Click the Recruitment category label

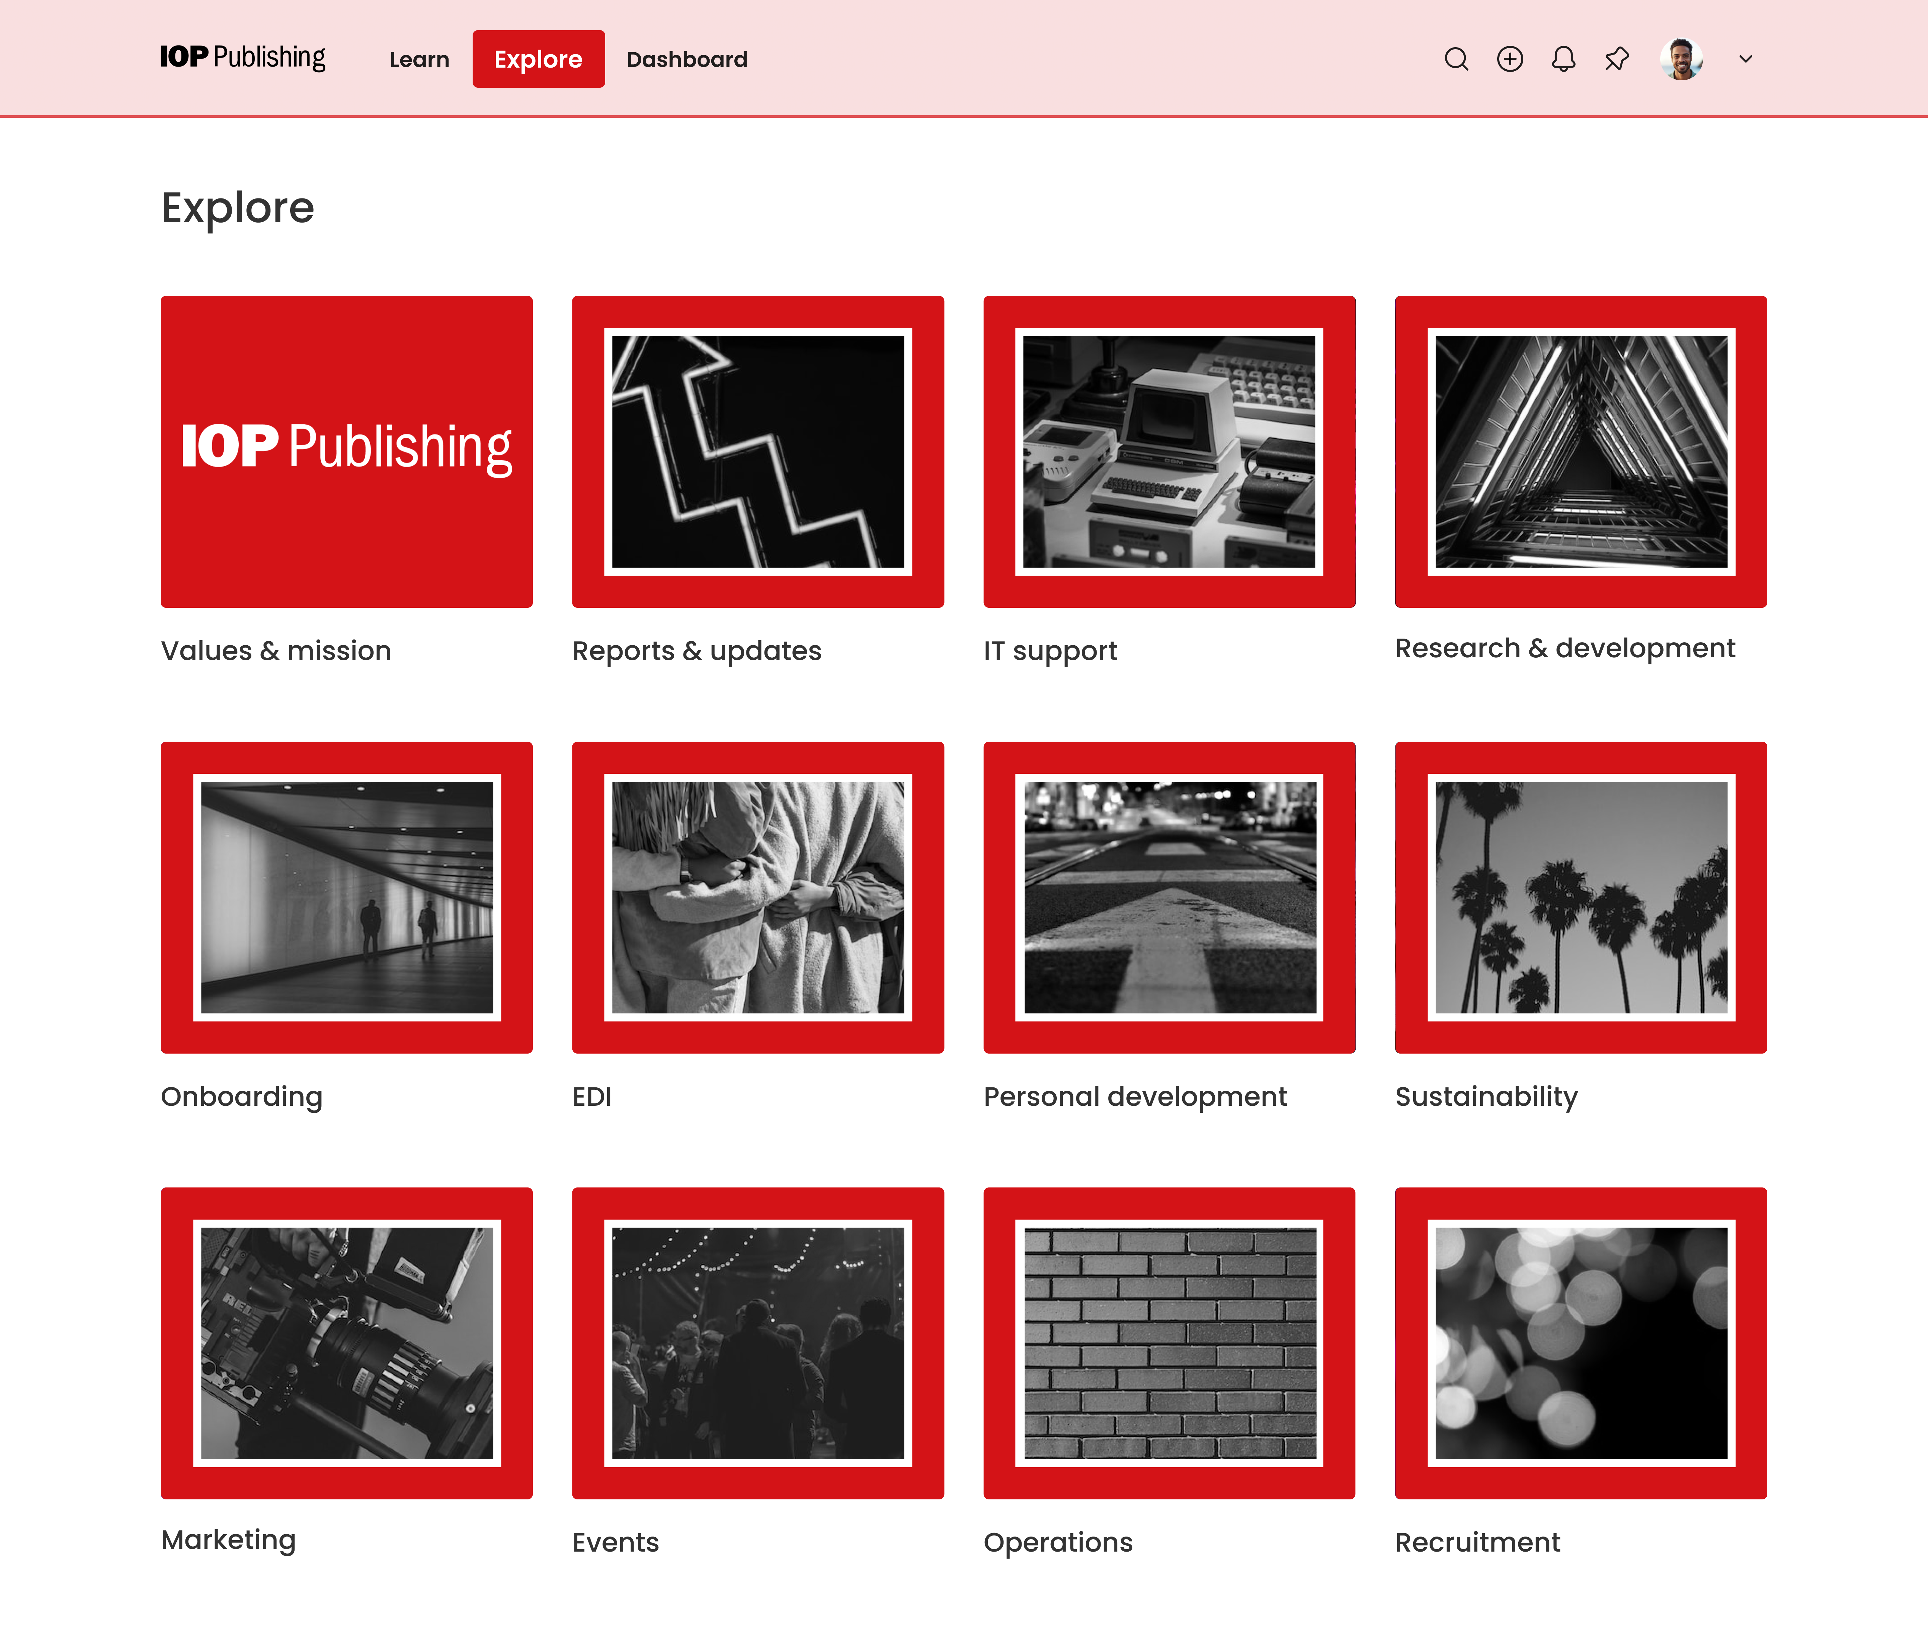(x=1477, y=1542)
